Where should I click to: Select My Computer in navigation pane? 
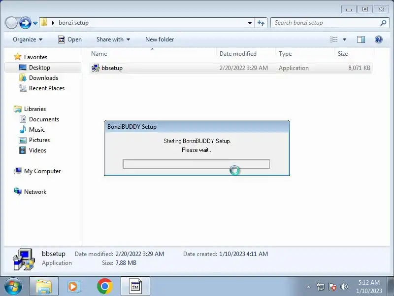[x=42, y=171]
